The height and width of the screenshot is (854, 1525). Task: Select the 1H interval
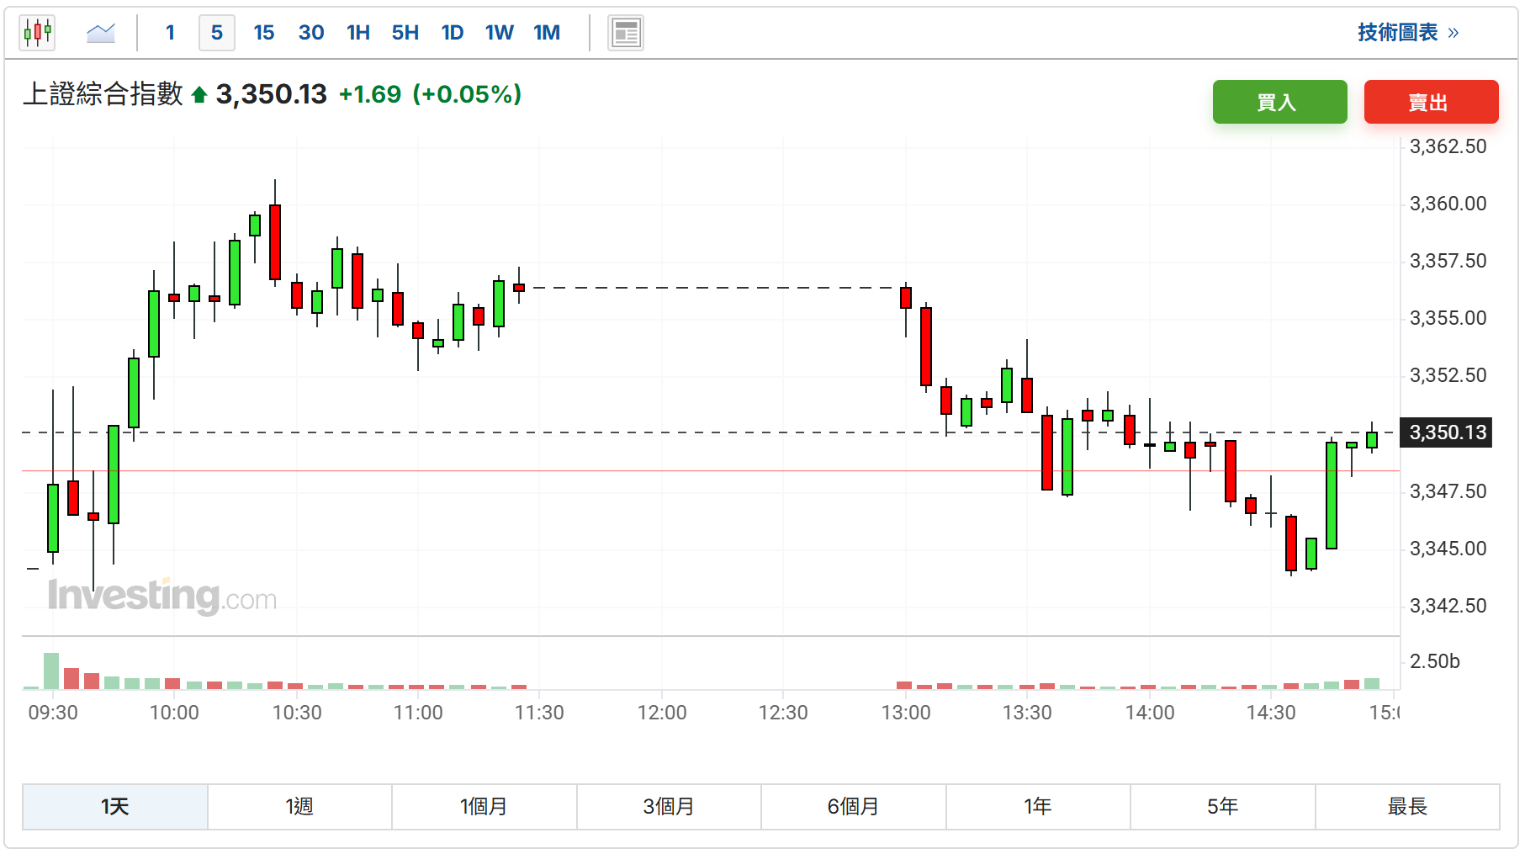[x=358, y=33]
